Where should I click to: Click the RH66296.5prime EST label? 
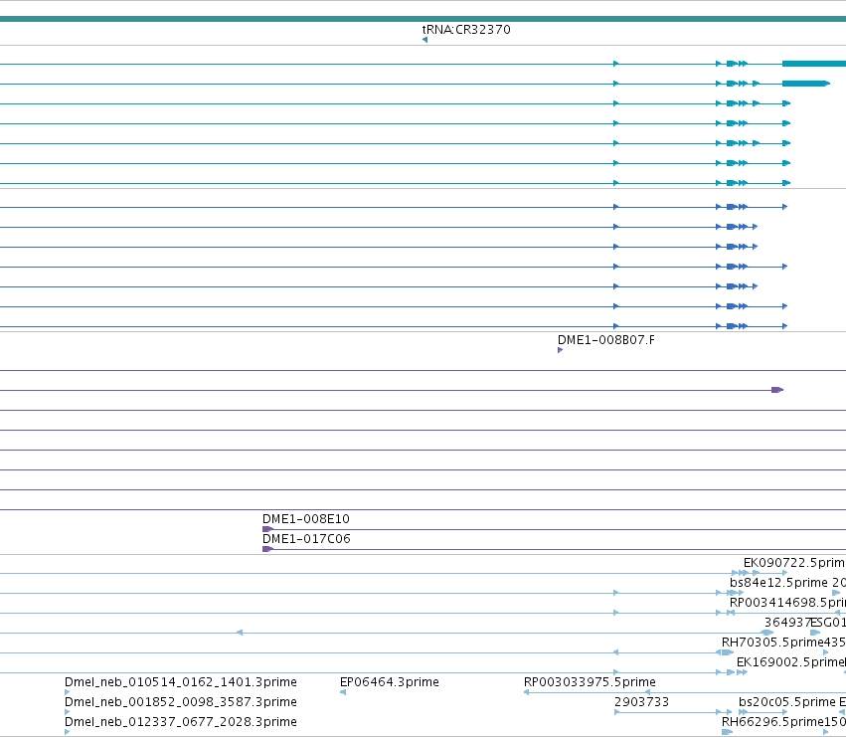(772, 722)
